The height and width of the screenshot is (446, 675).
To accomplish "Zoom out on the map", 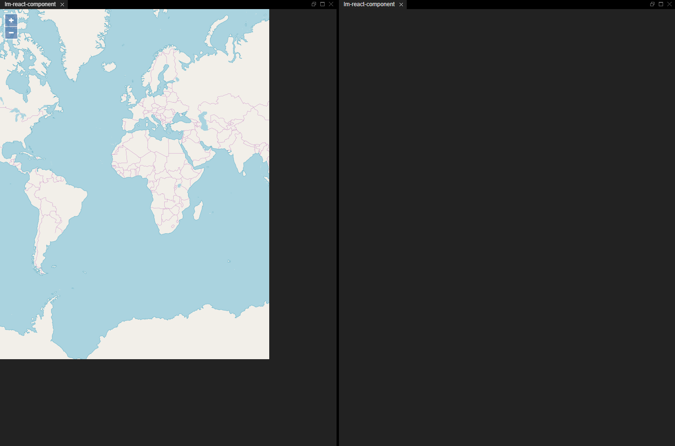I will pos(11,32).
